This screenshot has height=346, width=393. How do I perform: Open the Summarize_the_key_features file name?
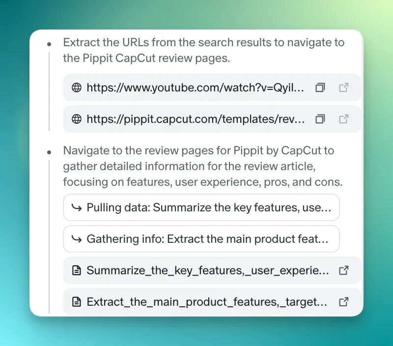coord(208,270)
